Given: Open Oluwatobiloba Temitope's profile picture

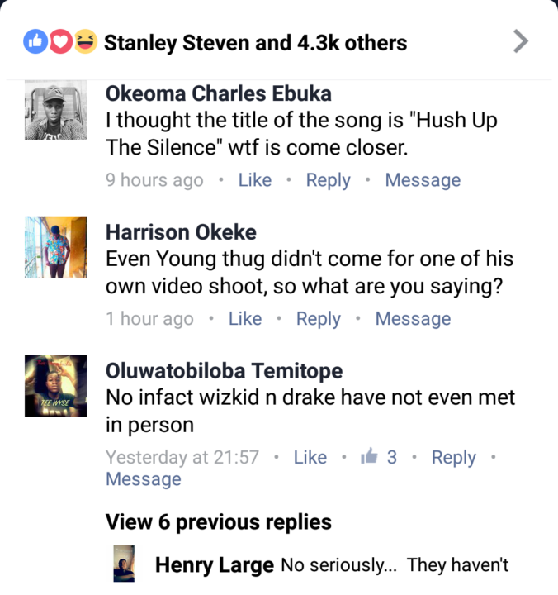Looking at the screenshot, I should click(55, 388).
